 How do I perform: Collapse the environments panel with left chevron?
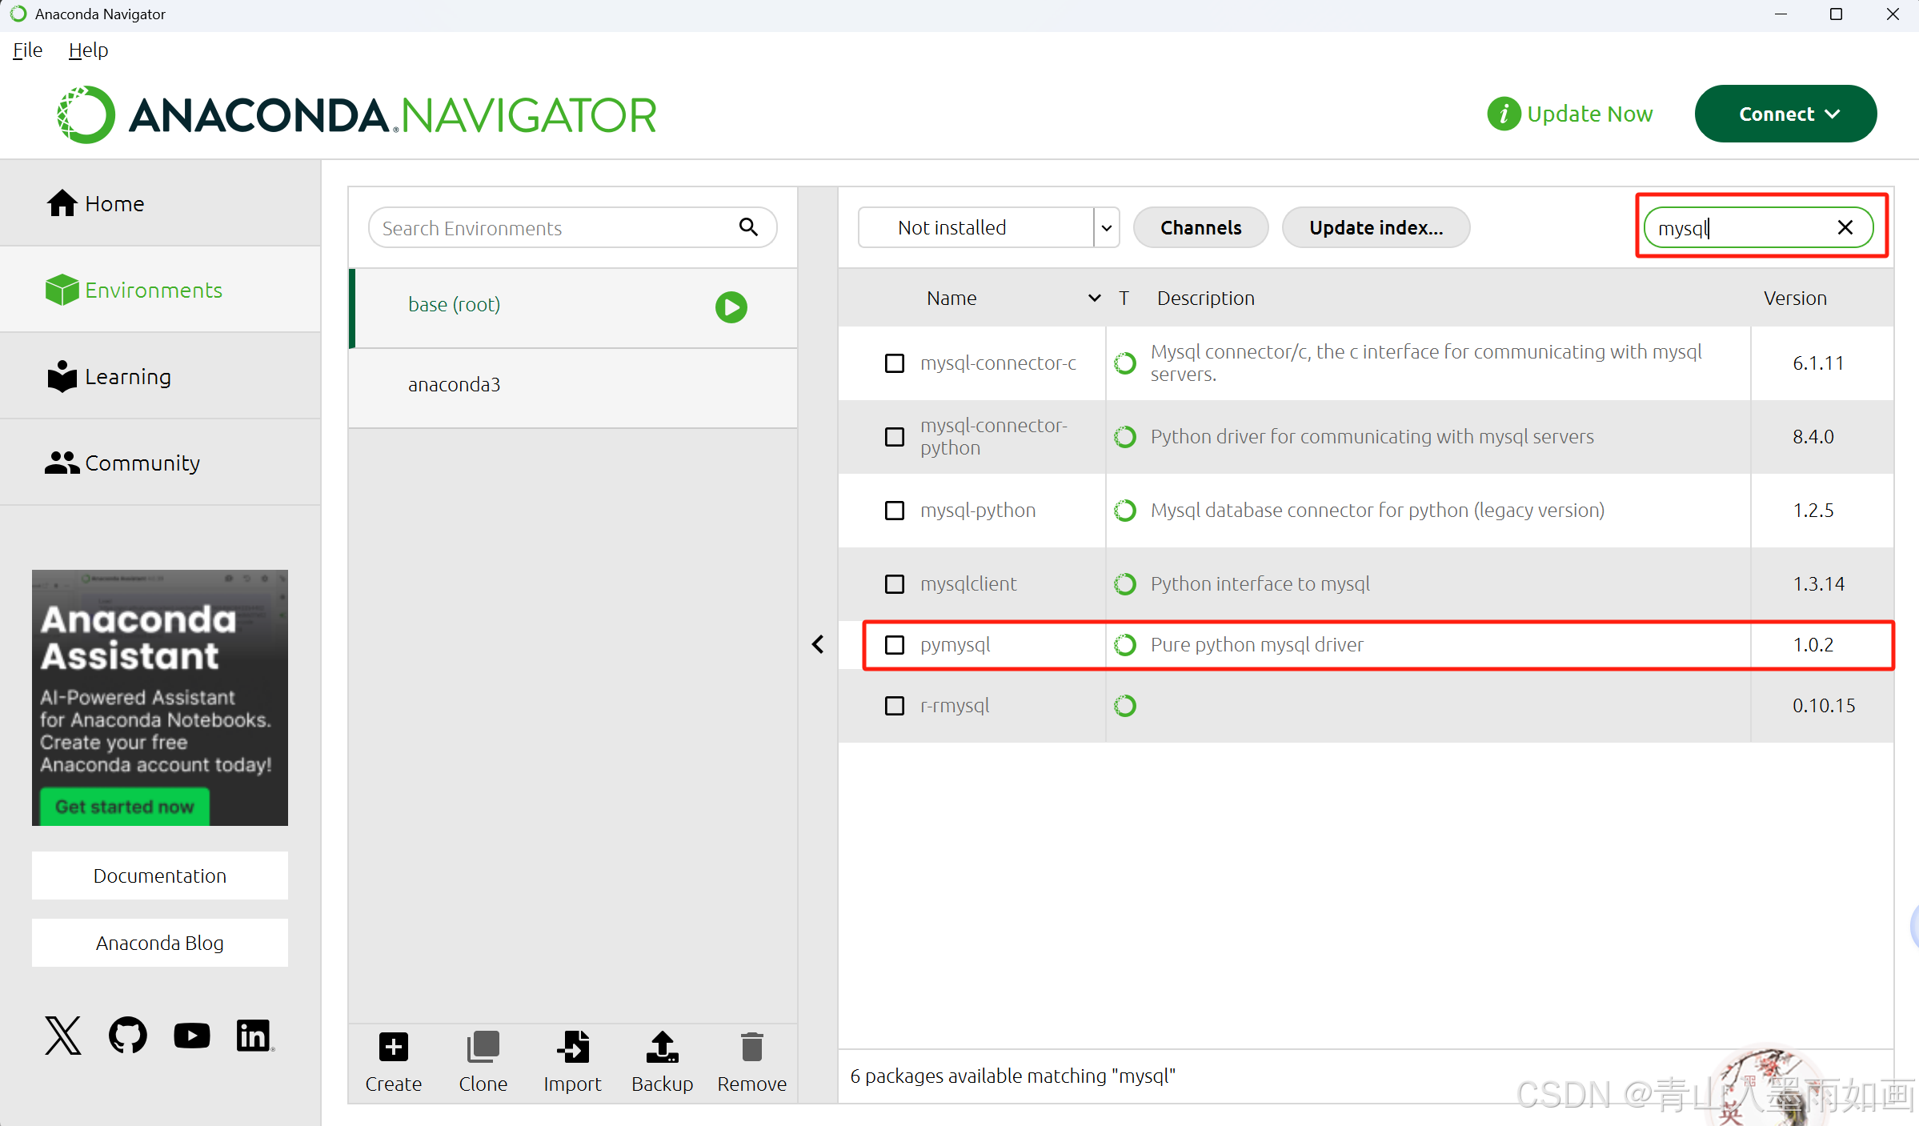818,644
